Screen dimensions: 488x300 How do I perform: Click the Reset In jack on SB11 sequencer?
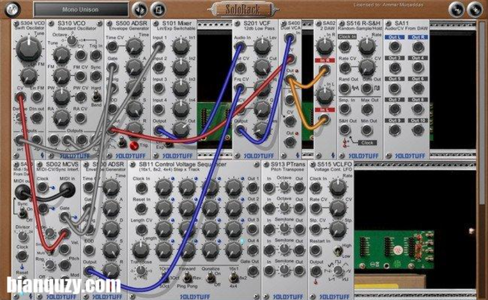(141, 208)
